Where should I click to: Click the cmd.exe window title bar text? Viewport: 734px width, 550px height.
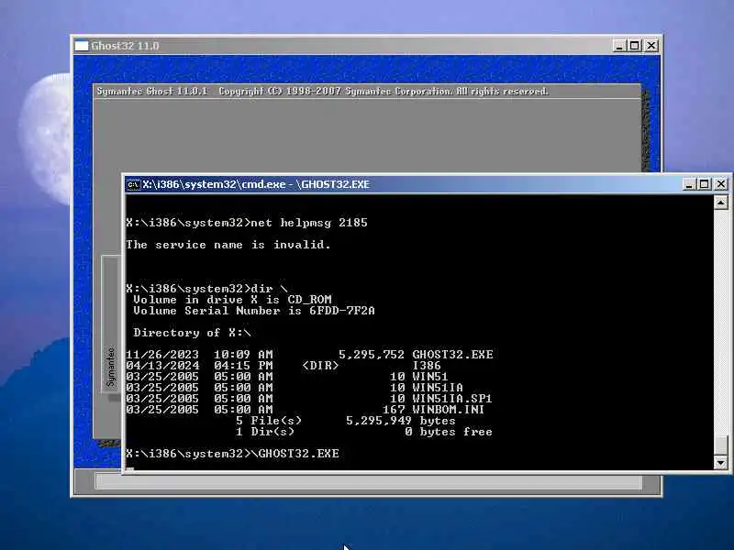pyautogui.click(x=256, y=184)
